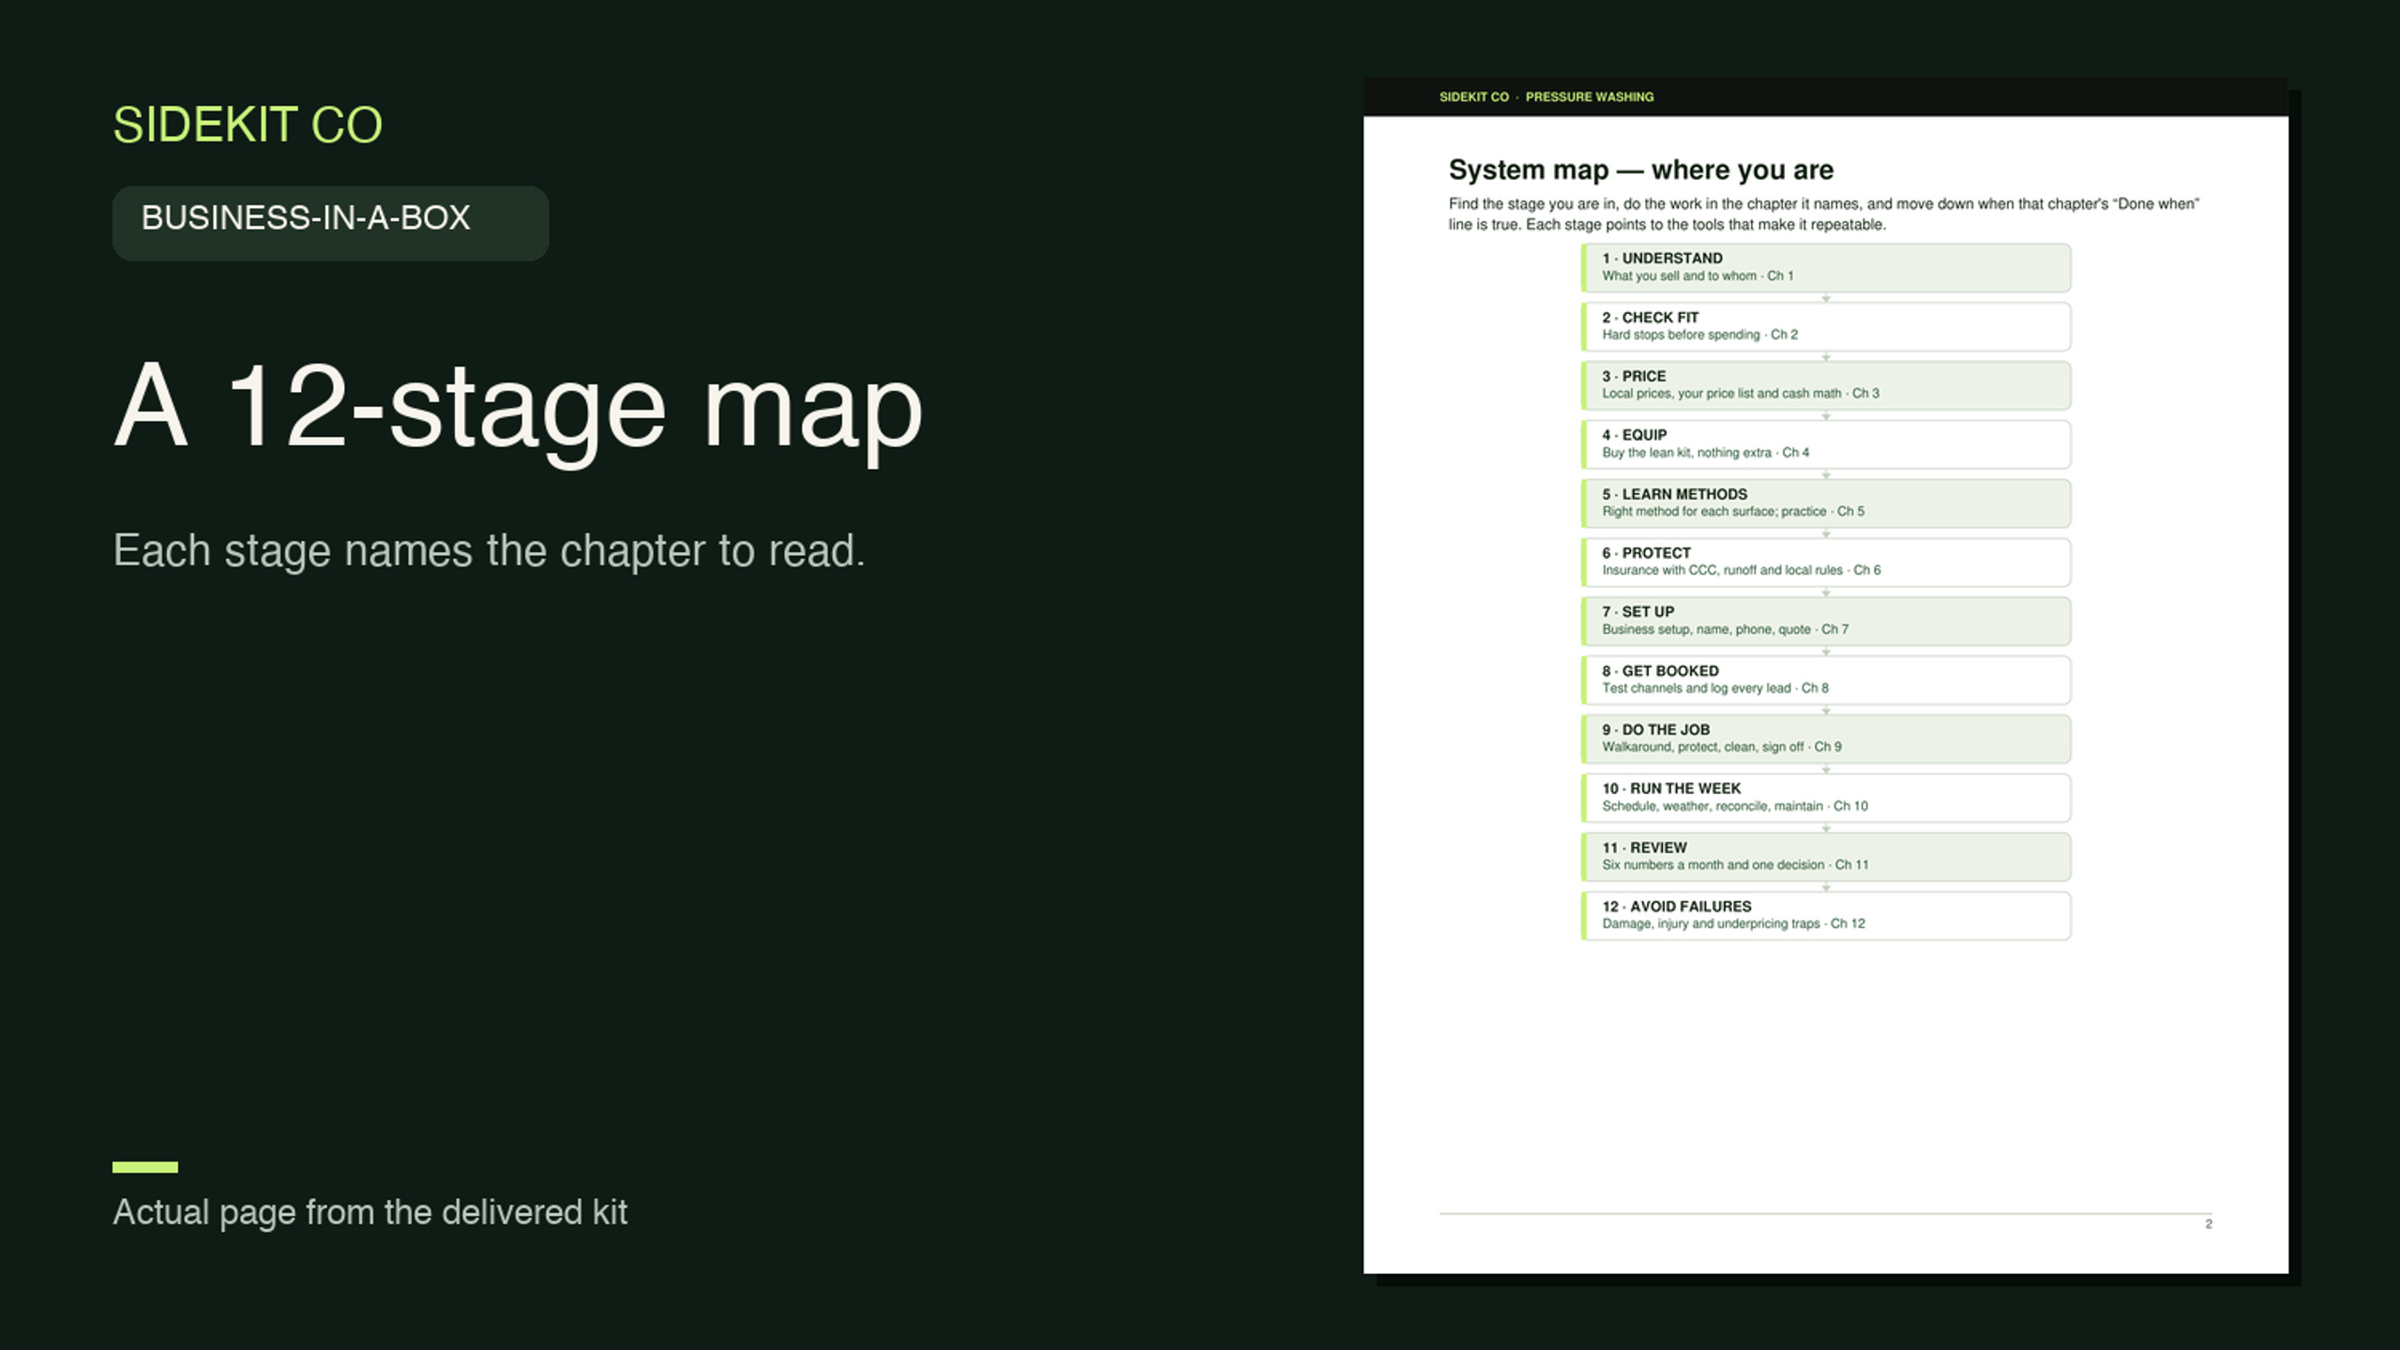Click 'Each stage names the chapter to read.'
Screen dimensions: 2400x1350
[x=489, y=551]
